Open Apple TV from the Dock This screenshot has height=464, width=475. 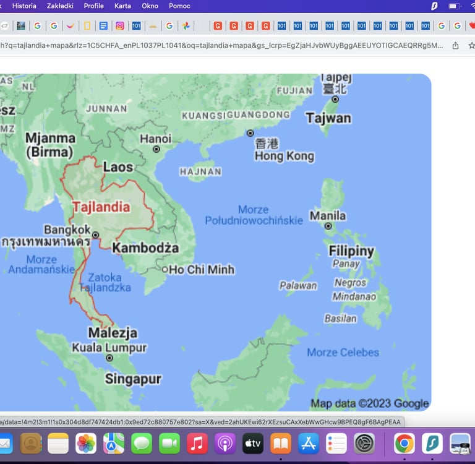click(x=253, y=444)
